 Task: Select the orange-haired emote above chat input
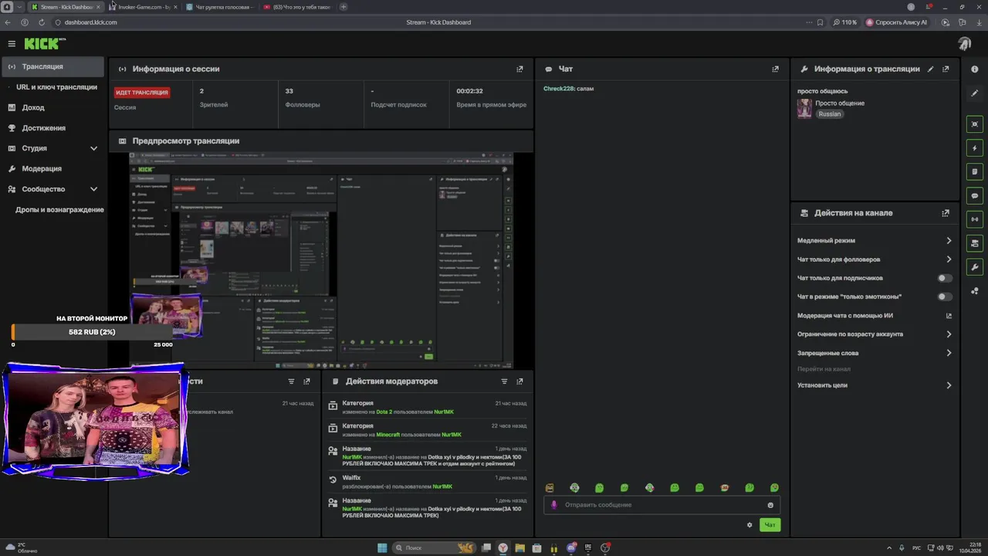[x=724, y=488]
